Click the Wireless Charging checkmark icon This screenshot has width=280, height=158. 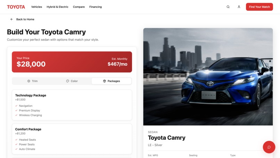[x=16, y=115]
